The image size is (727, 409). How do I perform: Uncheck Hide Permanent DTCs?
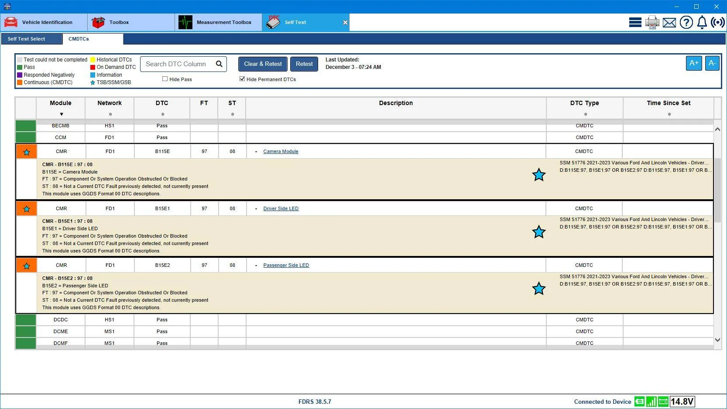coord(242,79)
